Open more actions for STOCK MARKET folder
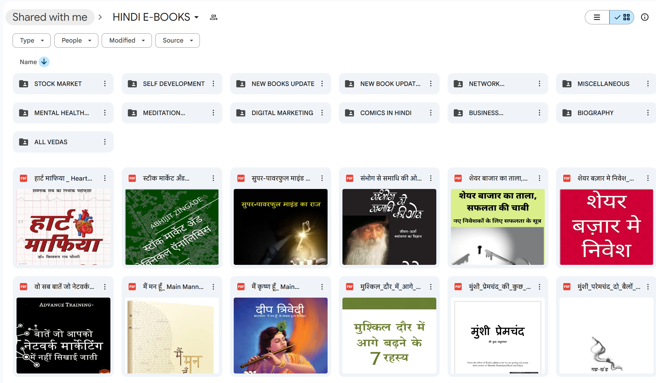Image resolution: width=656 pixels, height=383 pixels. (x=105, y=84)
